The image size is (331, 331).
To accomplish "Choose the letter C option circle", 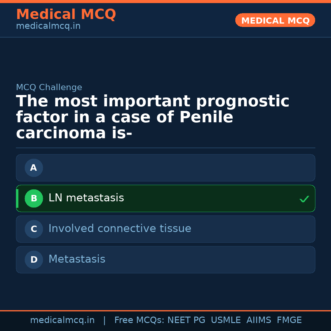I will (34, 229).
